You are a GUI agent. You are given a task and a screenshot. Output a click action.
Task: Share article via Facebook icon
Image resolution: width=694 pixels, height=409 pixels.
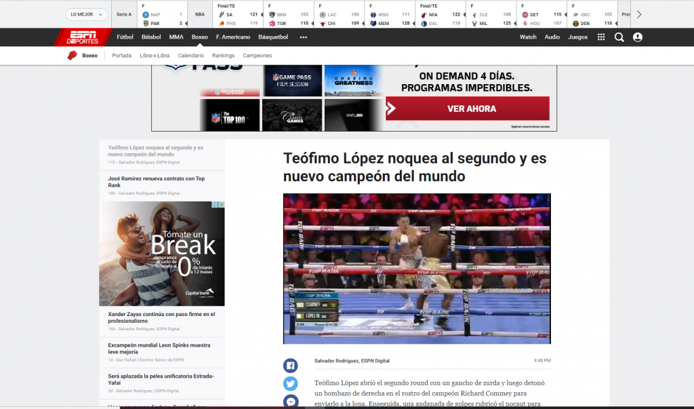tap(290, 366)
